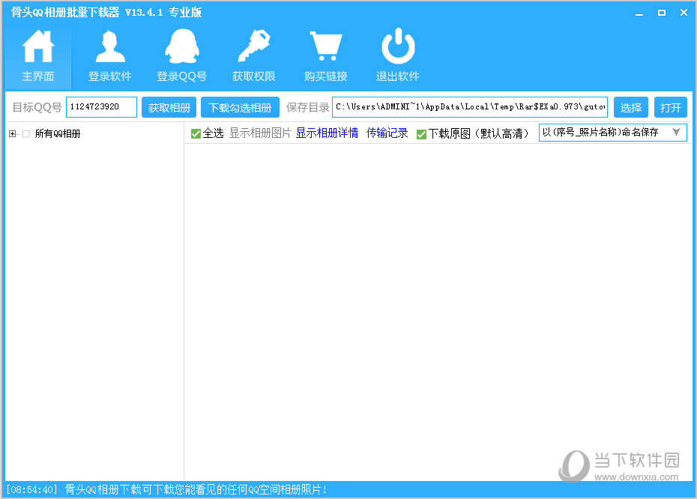Switch to 主界面 tab label

(x=38, y=76)
